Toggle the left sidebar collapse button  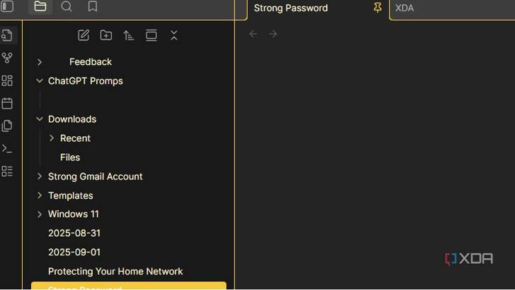click(x=7, y=7)
